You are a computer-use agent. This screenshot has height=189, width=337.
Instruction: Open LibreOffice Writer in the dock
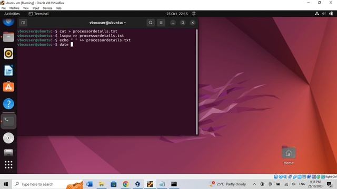pos(8,70)
